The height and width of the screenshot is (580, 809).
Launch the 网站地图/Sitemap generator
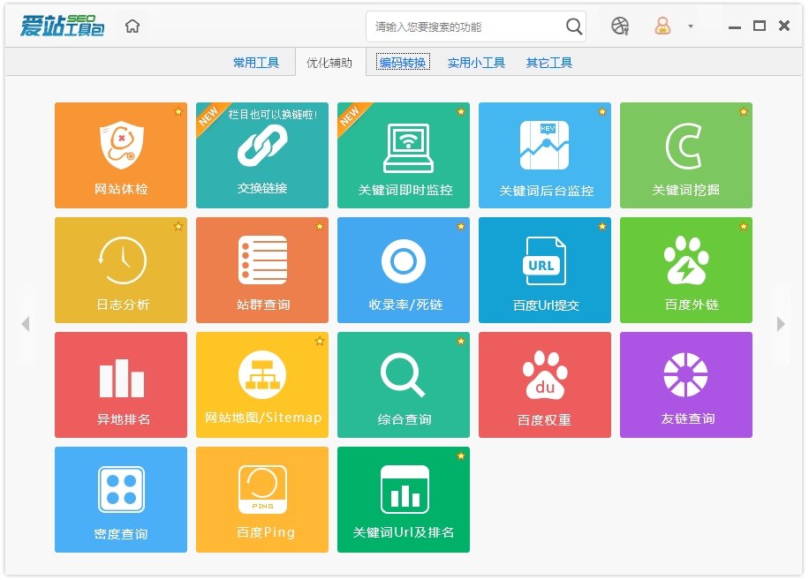click(261, 385)
